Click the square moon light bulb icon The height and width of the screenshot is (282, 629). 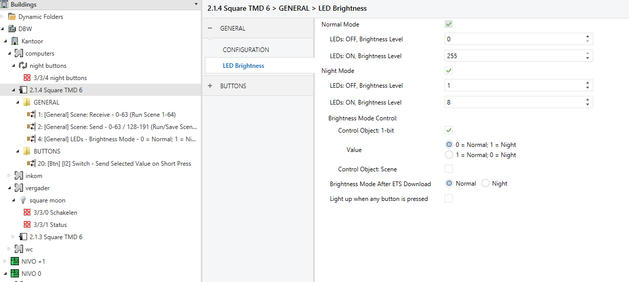pyautogui.click(x=23, y=200)
